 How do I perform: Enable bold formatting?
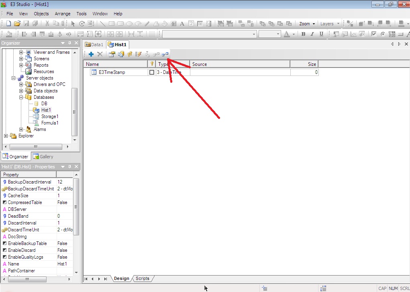[303, 35]
